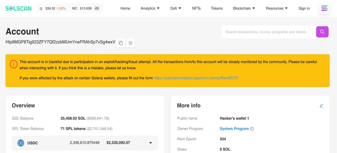Image resolution: width=337 pixels, height=153 pixels.
Task: Click the 25,408.93 SOL balance value
Action: [x=73, y=118]
